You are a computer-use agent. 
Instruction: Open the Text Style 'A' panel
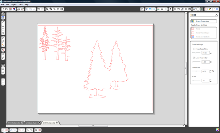click(170, 9)
